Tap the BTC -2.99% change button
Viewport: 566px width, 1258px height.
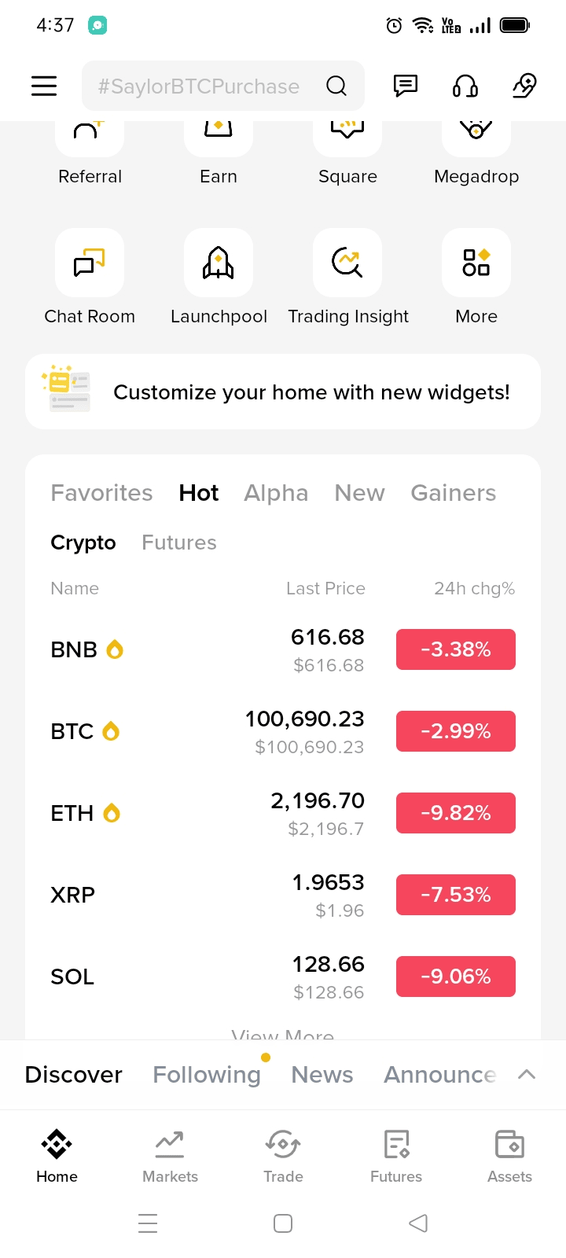coord(456,731)
